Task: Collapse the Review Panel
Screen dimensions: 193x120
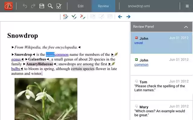Action: tap(186, 27)
